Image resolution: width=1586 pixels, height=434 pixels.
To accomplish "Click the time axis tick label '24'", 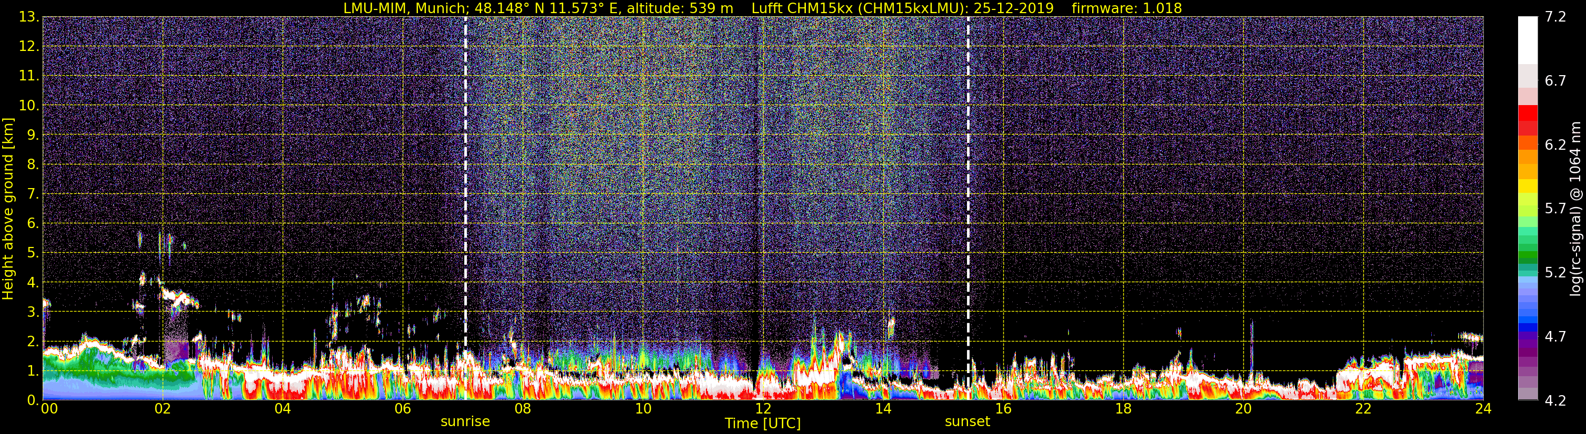I will (1483, 409).
